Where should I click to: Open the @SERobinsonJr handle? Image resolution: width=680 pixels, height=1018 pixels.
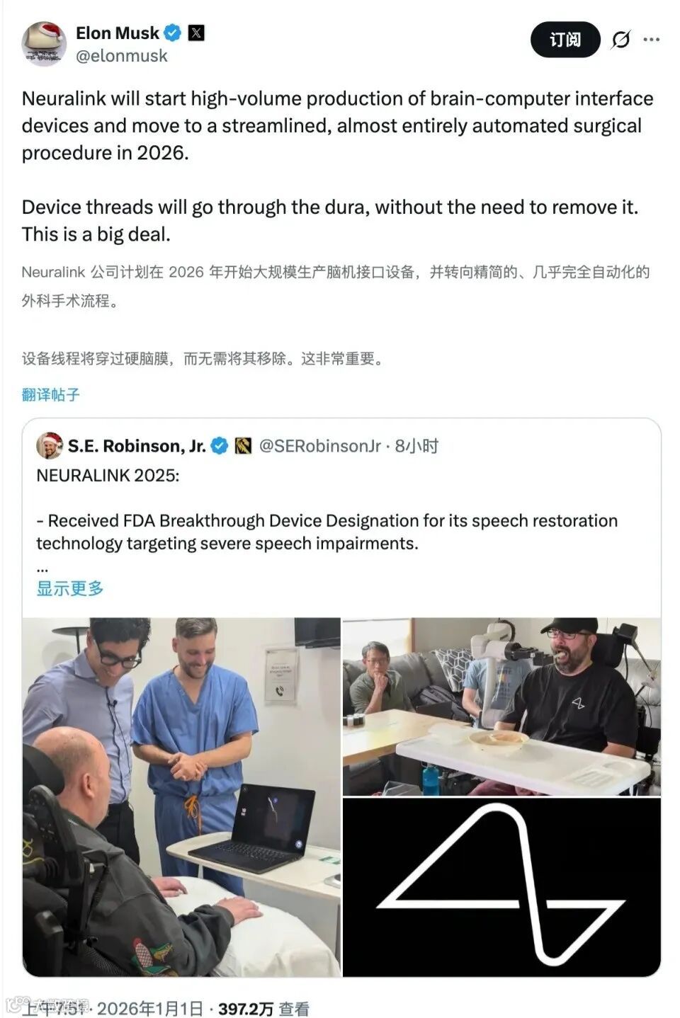[x=320, y=446]
